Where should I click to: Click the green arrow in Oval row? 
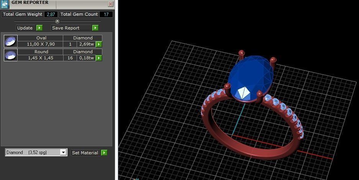pos(99,44)
